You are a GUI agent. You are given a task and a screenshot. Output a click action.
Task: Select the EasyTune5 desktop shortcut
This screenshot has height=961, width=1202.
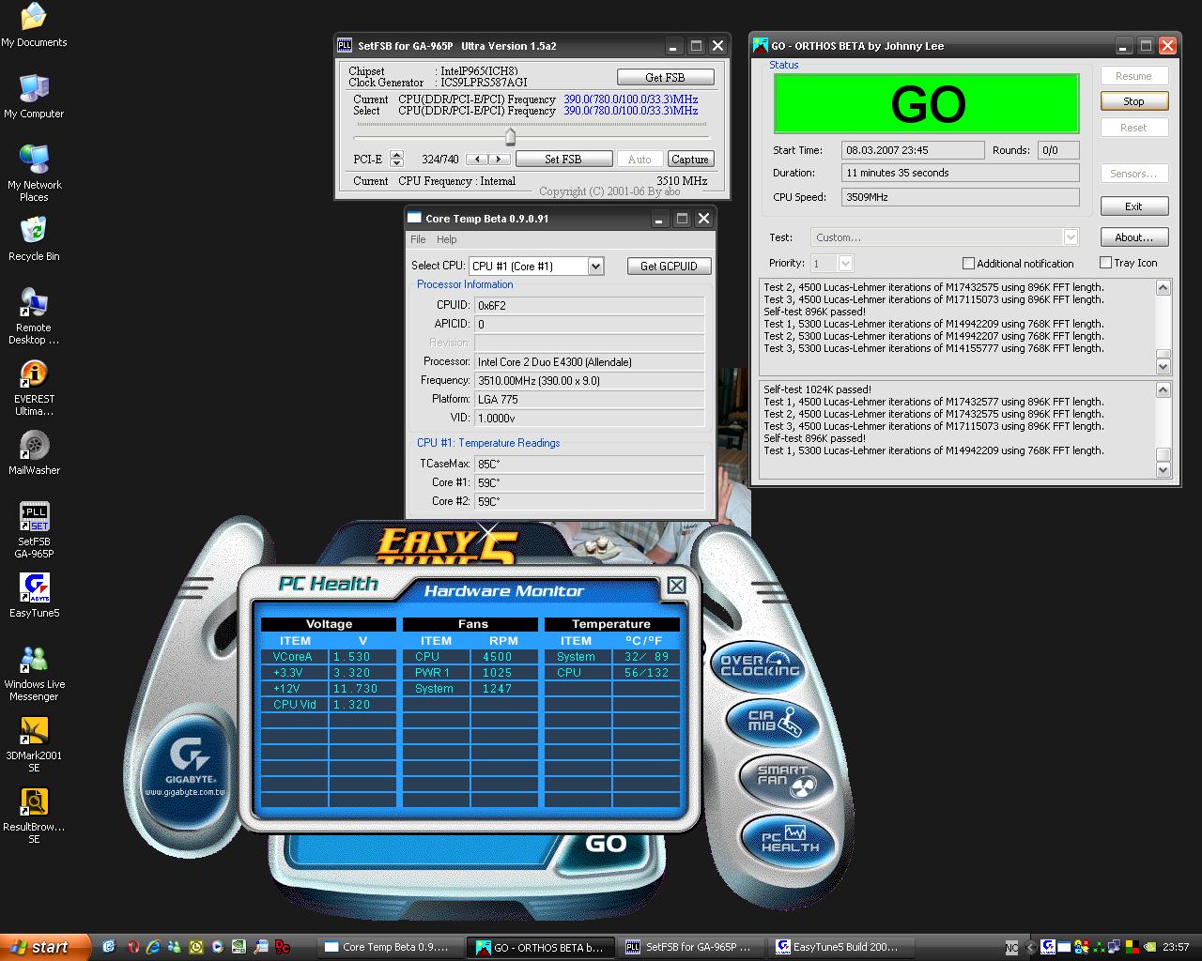(x=34, y=595)
